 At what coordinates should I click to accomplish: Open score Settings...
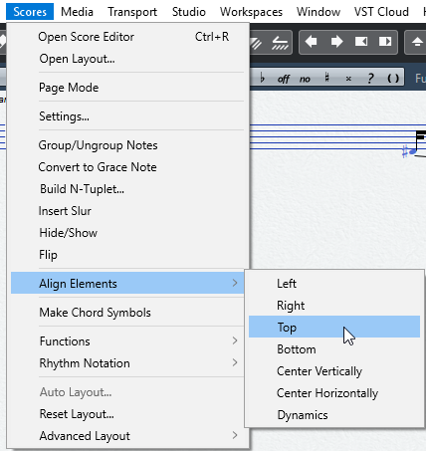[127, 116]
